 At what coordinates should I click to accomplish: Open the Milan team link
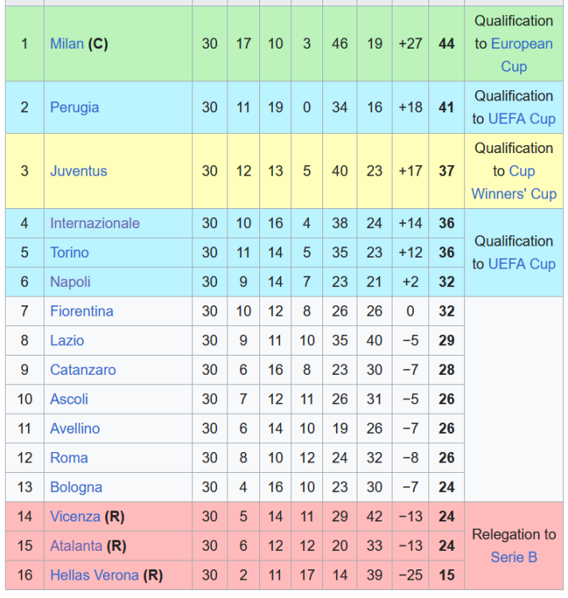(66, 44)
